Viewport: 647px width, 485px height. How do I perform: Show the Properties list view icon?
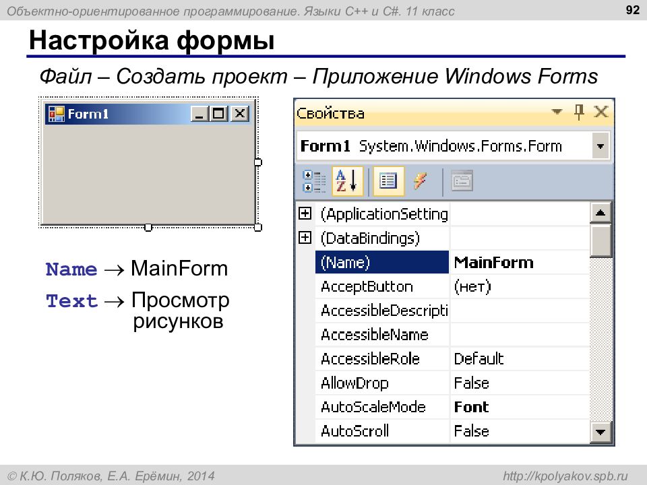388,181
